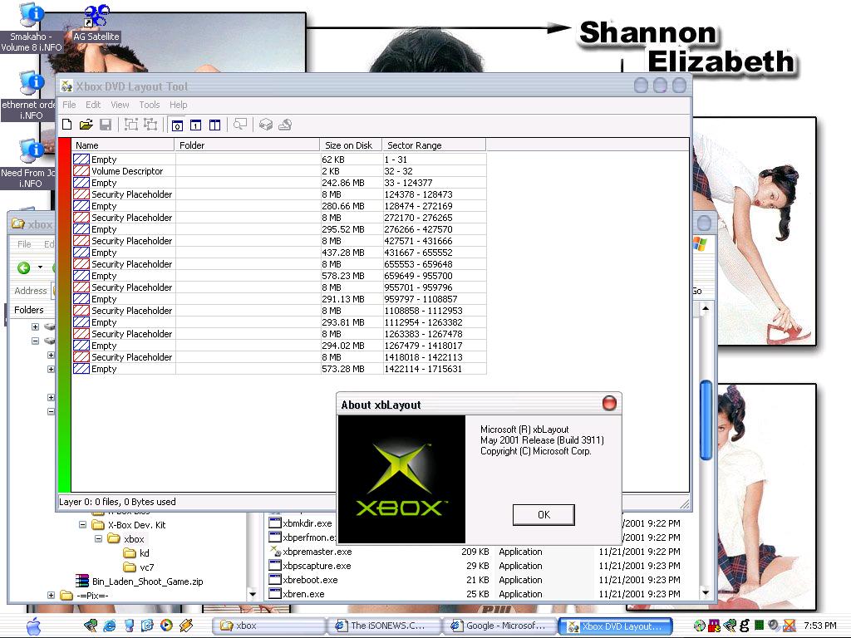Select Security Placeholder icon at sectors 955701 - 959796
851x638 pixels.
coord(81,287)
